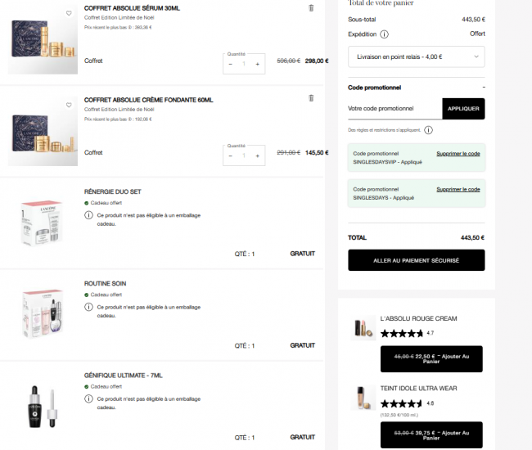Proceed with Aller au paiement sécurisé
This screenshot has height=450, width=532.
click(x=416, y=260)
